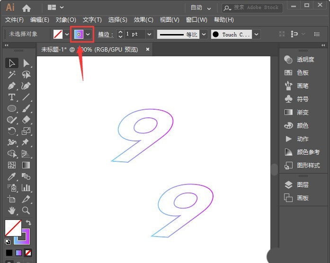Screen dimensions: 330x263
Task: Go to the Home screen icon
Action: (27, 8)
